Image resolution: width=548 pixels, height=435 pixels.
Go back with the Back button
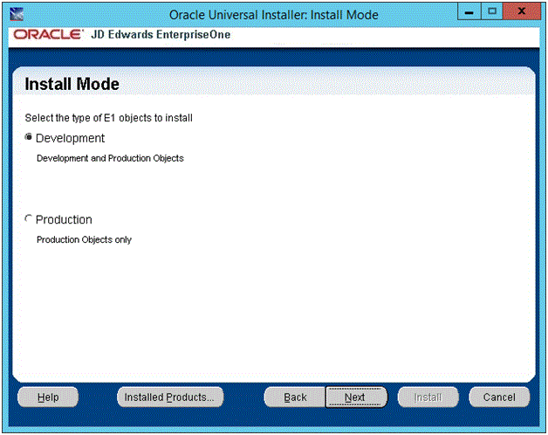point(295,397)
